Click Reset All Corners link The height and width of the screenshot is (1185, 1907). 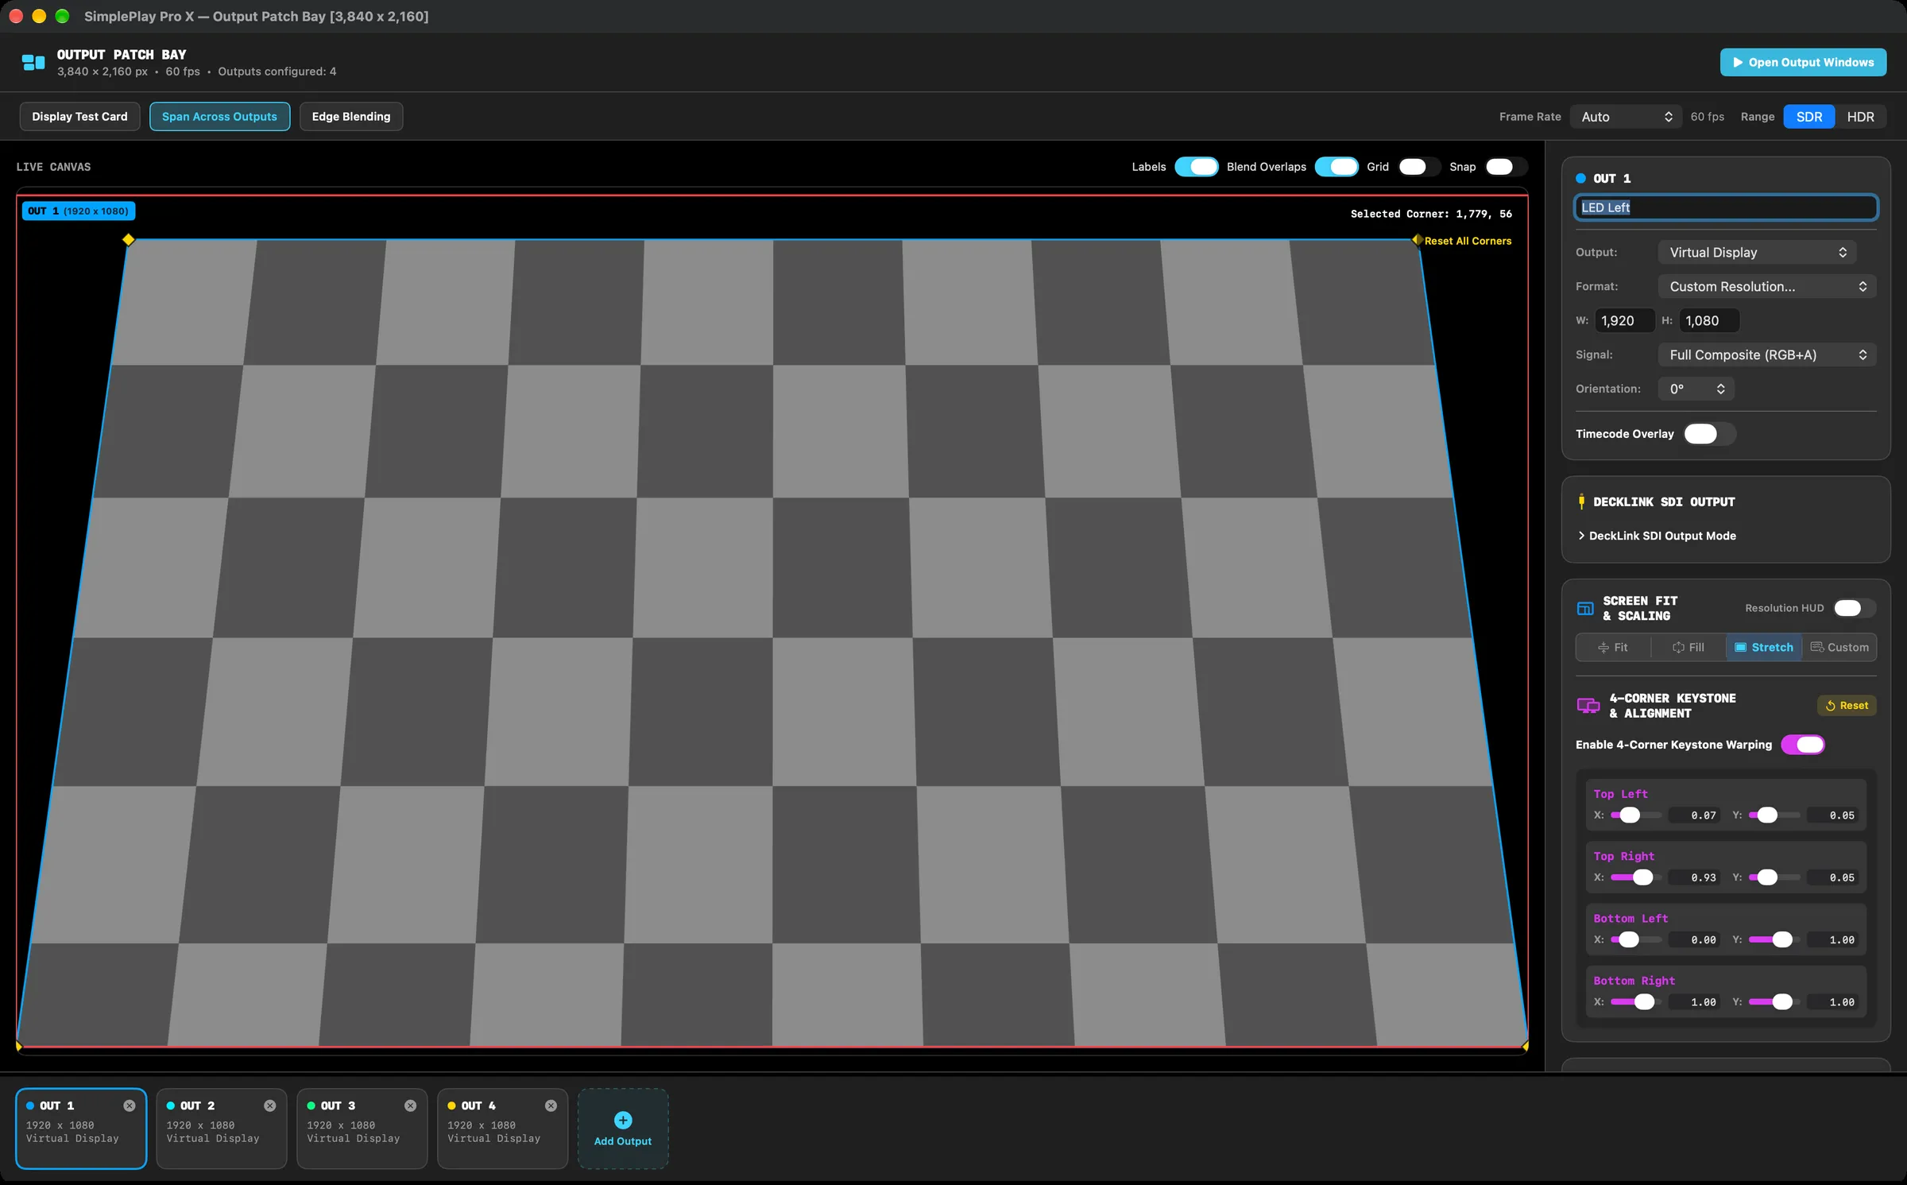coord(1468,241)
